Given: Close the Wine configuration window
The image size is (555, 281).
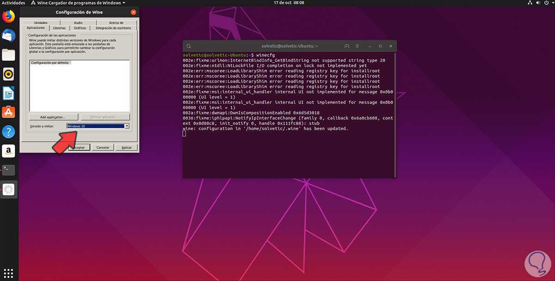Looking at the screenshot, I should click(134, 12).
